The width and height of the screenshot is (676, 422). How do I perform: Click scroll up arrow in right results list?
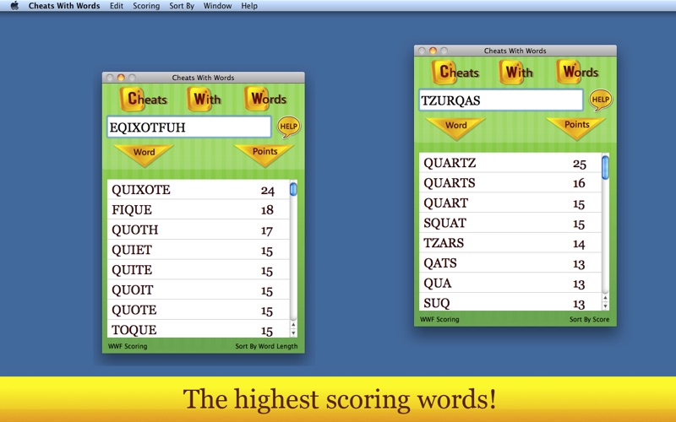[x=605, y=299]
